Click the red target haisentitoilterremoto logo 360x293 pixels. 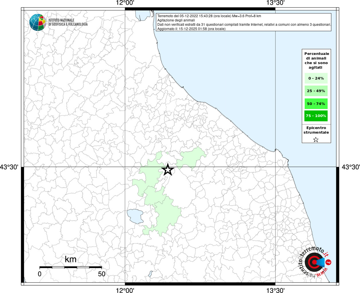click(314, 262)
